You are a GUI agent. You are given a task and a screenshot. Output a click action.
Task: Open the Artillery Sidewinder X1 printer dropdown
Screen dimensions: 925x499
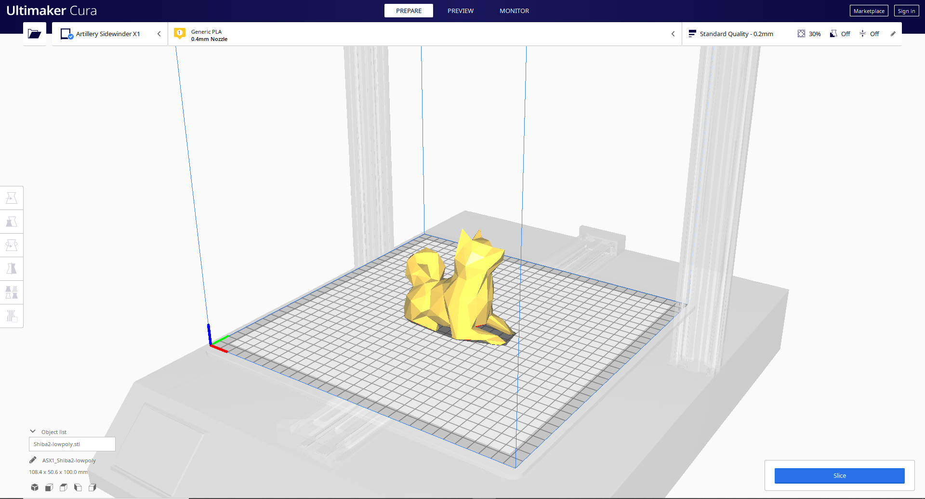click(x=110, y=34)
